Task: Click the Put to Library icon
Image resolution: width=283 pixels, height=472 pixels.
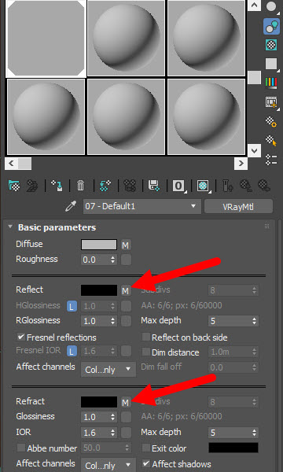Action: [153, 186]
